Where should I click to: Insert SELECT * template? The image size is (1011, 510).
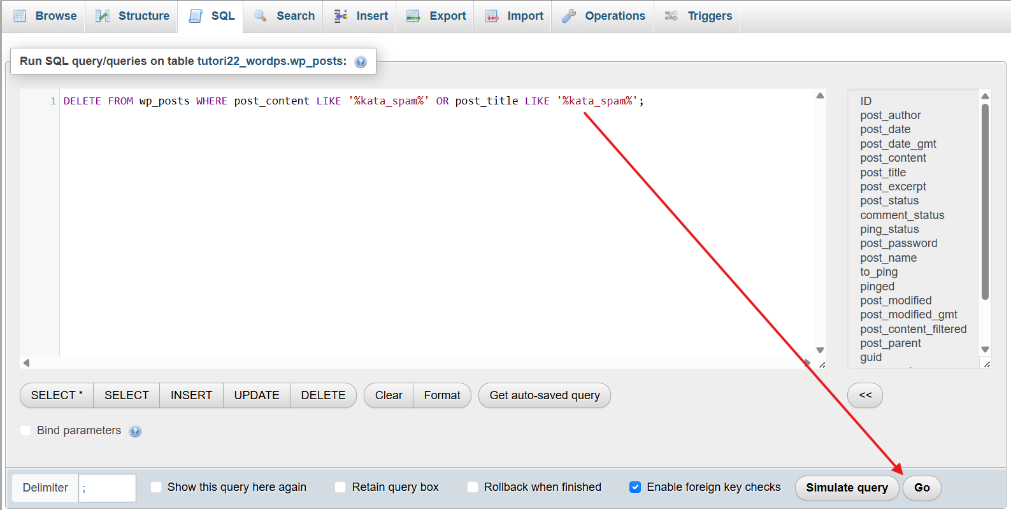click(57, 395)
